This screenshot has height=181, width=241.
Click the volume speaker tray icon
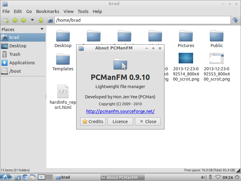[x=204, y=177]
